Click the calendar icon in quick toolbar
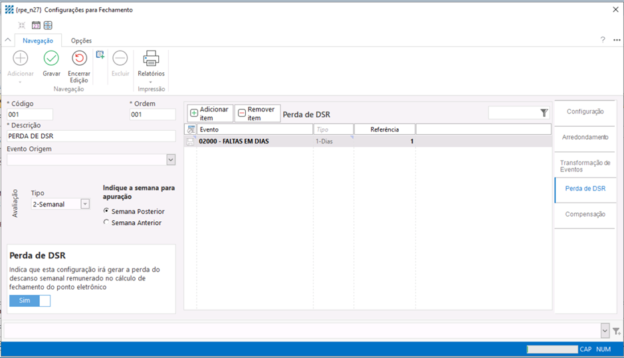624x358 pixels. click(36, 25)
